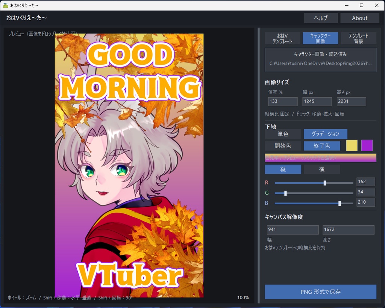Maximize the おはVくりえ〜た〜 window
Viewport: 385px width, 308px height.
[x=361, y=5]
